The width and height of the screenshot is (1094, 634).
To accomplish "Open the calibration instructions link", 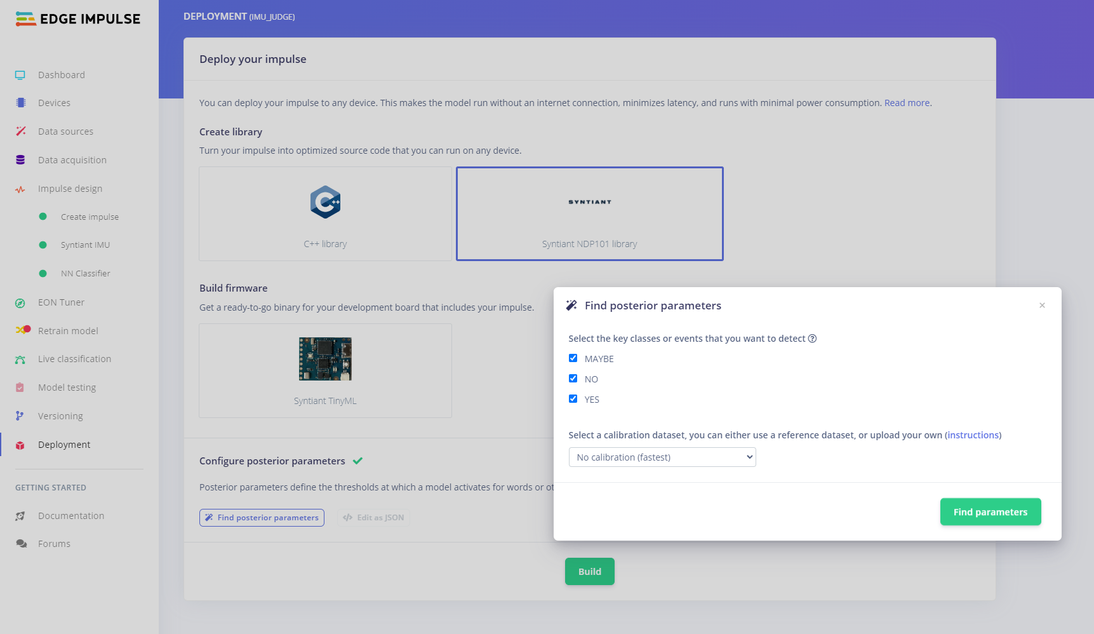I will point(973,435).
